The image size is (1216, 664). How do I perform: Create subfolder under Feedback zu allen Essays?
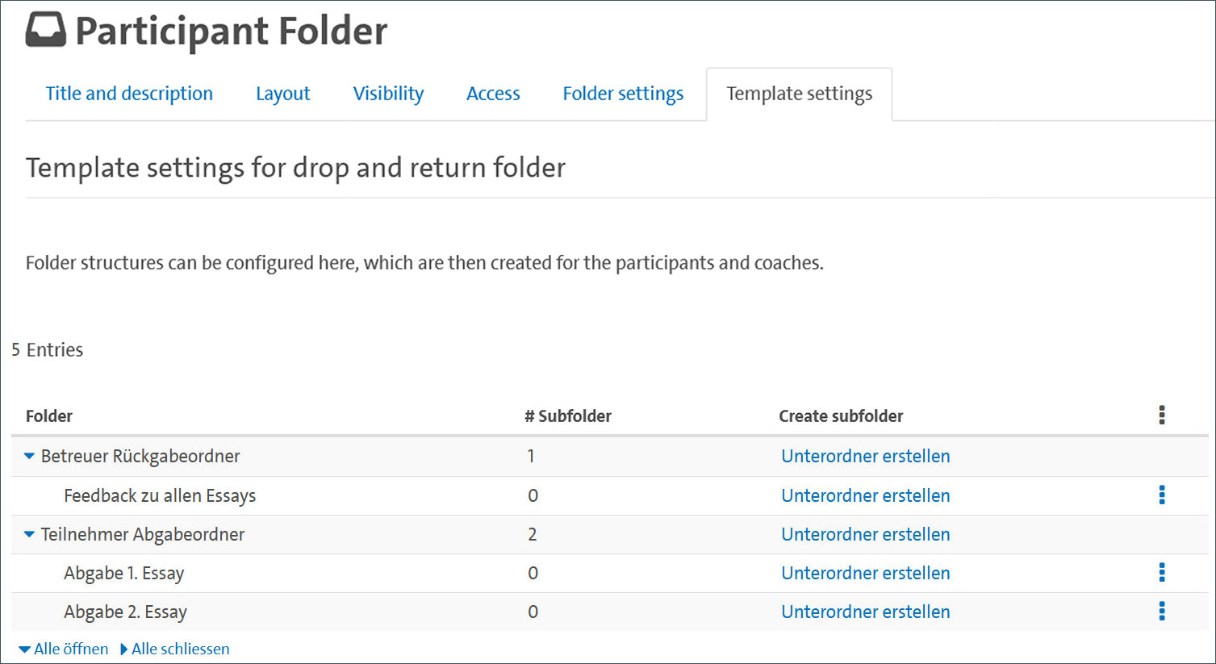point(865,495)
